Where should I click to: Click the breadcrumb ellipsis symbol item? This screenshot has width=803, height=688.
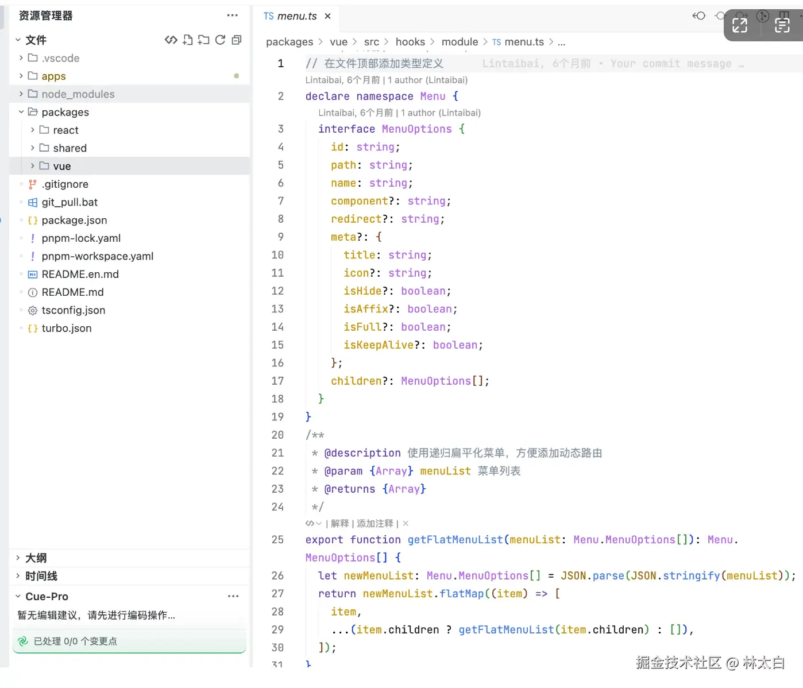[x=562, y=42]
